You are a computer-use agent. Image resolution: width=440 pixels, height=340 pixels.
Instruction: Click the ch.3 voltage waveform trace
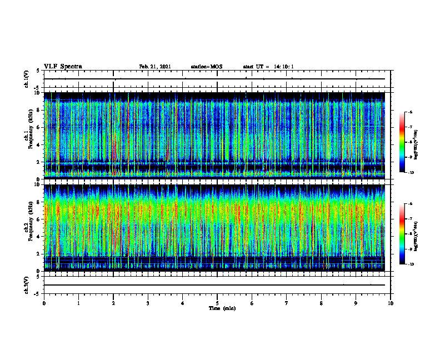tap(214, 285)
